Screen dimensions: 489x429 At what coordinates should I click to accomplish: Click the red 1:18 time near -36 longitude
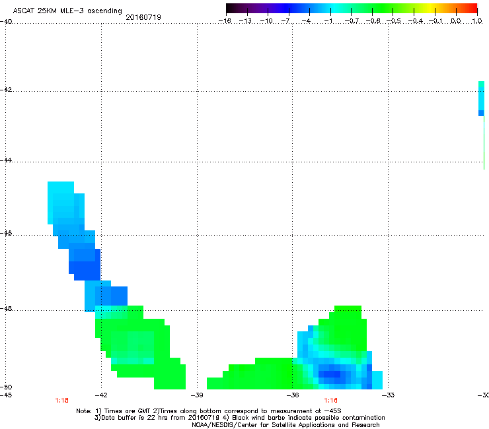pyautogui.click(x=330, y=401)
